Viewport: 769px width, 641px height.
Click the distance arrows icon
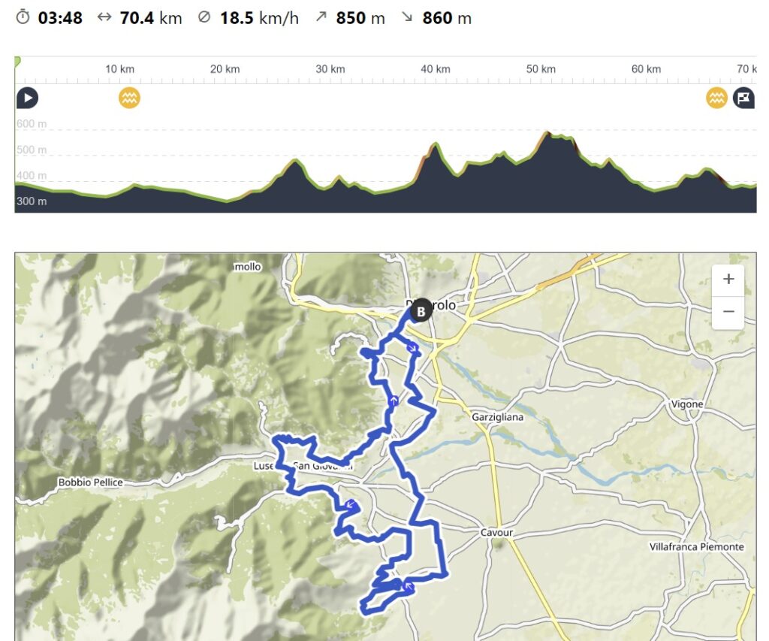click(x=104, y=17)
